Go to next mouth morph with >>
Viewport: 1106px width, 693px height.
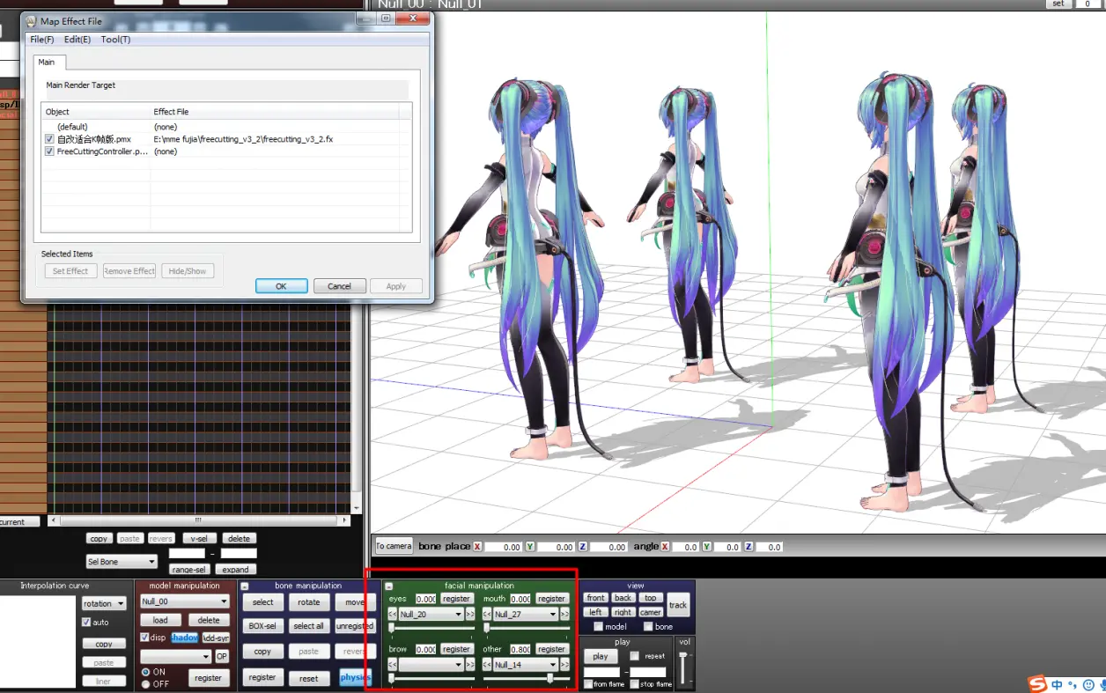(x=564, y=615)
